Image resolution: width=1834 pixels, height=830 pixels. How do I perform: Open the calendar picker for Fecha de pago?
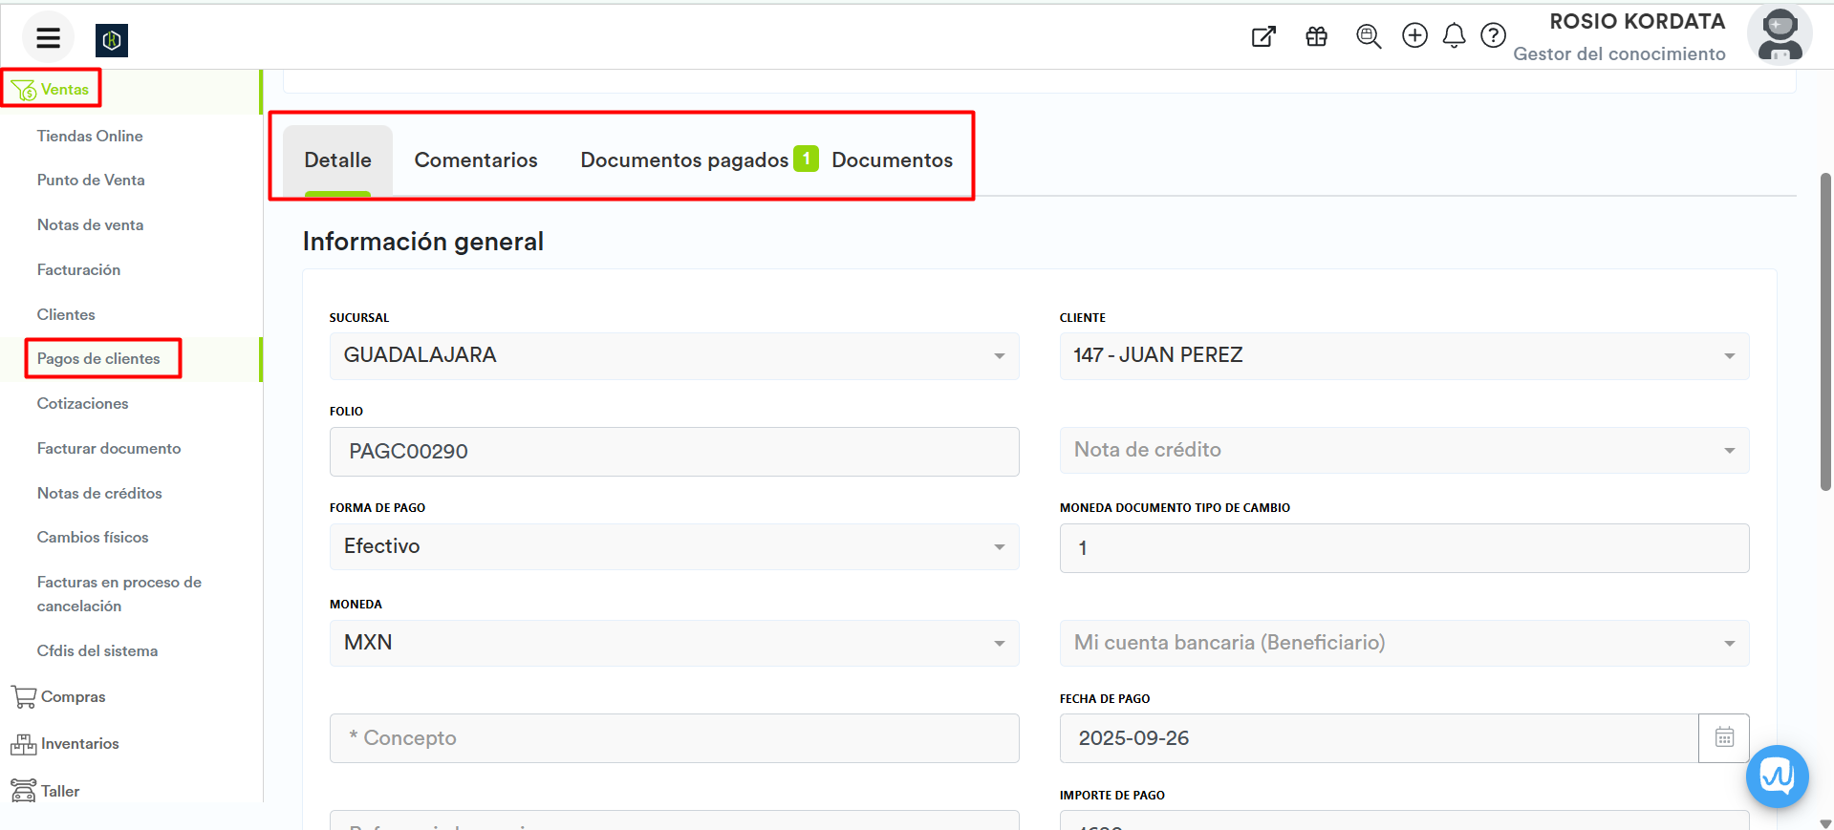(x=1723, y=738)
